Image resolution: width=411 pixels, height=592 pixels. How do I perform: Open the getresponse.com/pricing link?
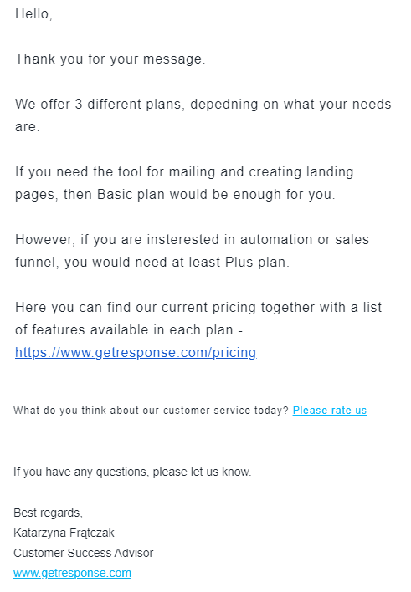coord(136,352)
